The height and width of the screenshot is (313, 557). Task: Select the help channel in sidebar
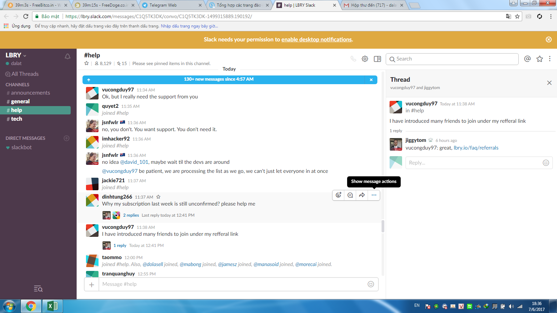(35, 110)
